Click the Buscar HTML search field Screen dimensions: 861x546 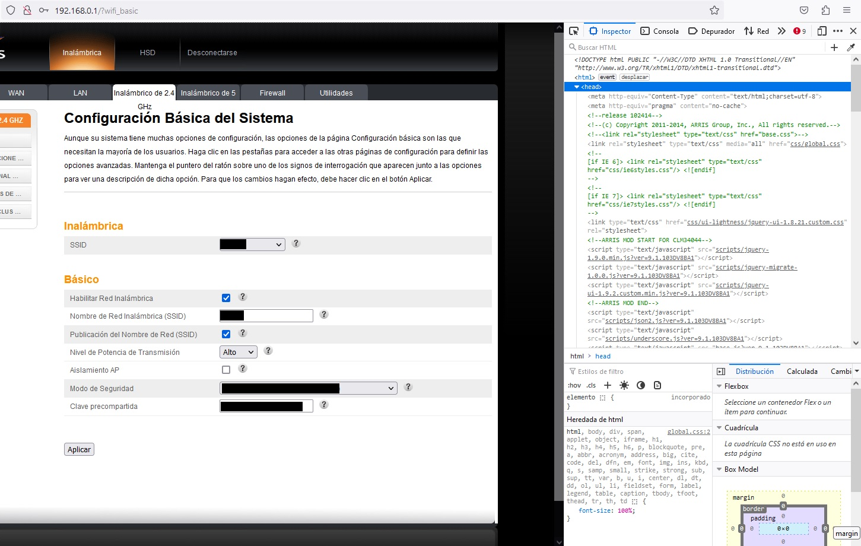[694, 47]
